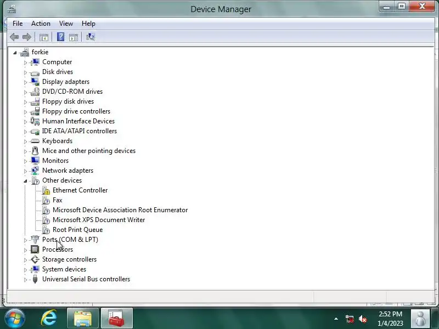Expand the Human Interface Devices category
439x329 pixels.
[25, 122]
